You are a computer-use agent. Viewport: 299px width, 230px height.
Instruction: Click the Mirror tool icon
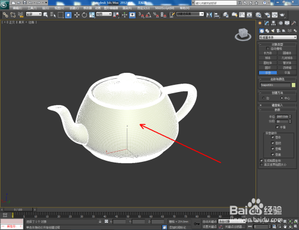[209, 15]
